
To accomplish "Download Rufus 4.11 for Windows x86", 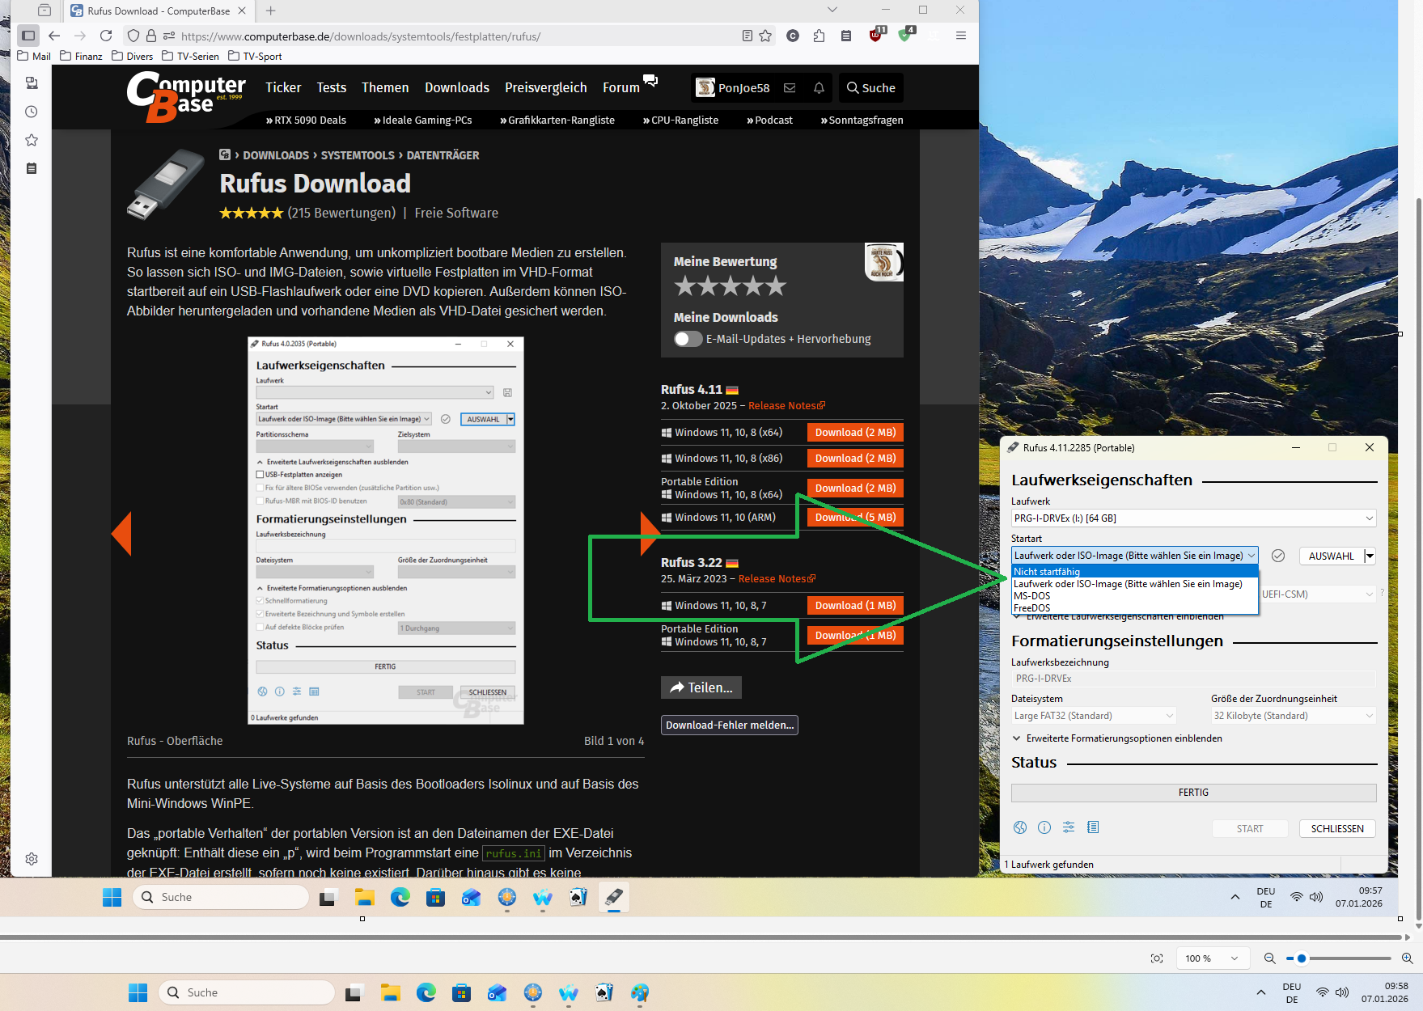I will click(855, 459).
